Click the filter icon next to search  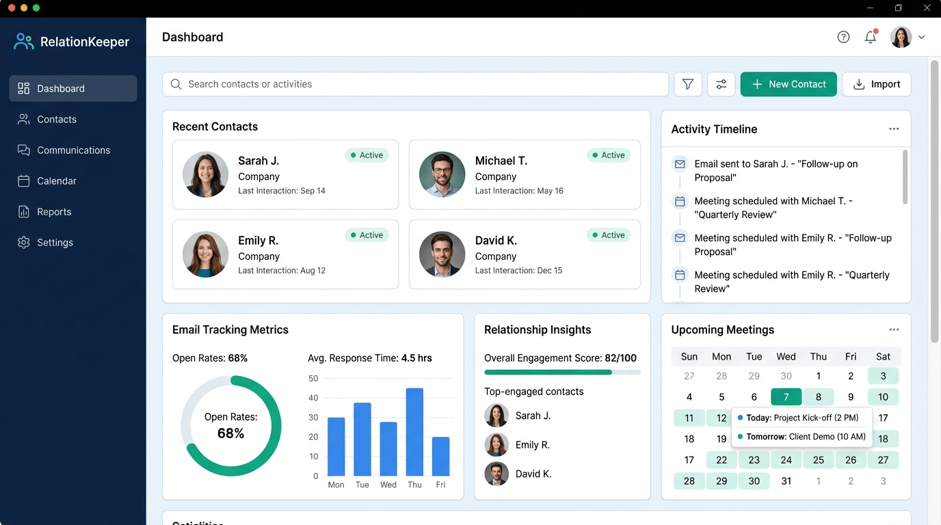687,84
